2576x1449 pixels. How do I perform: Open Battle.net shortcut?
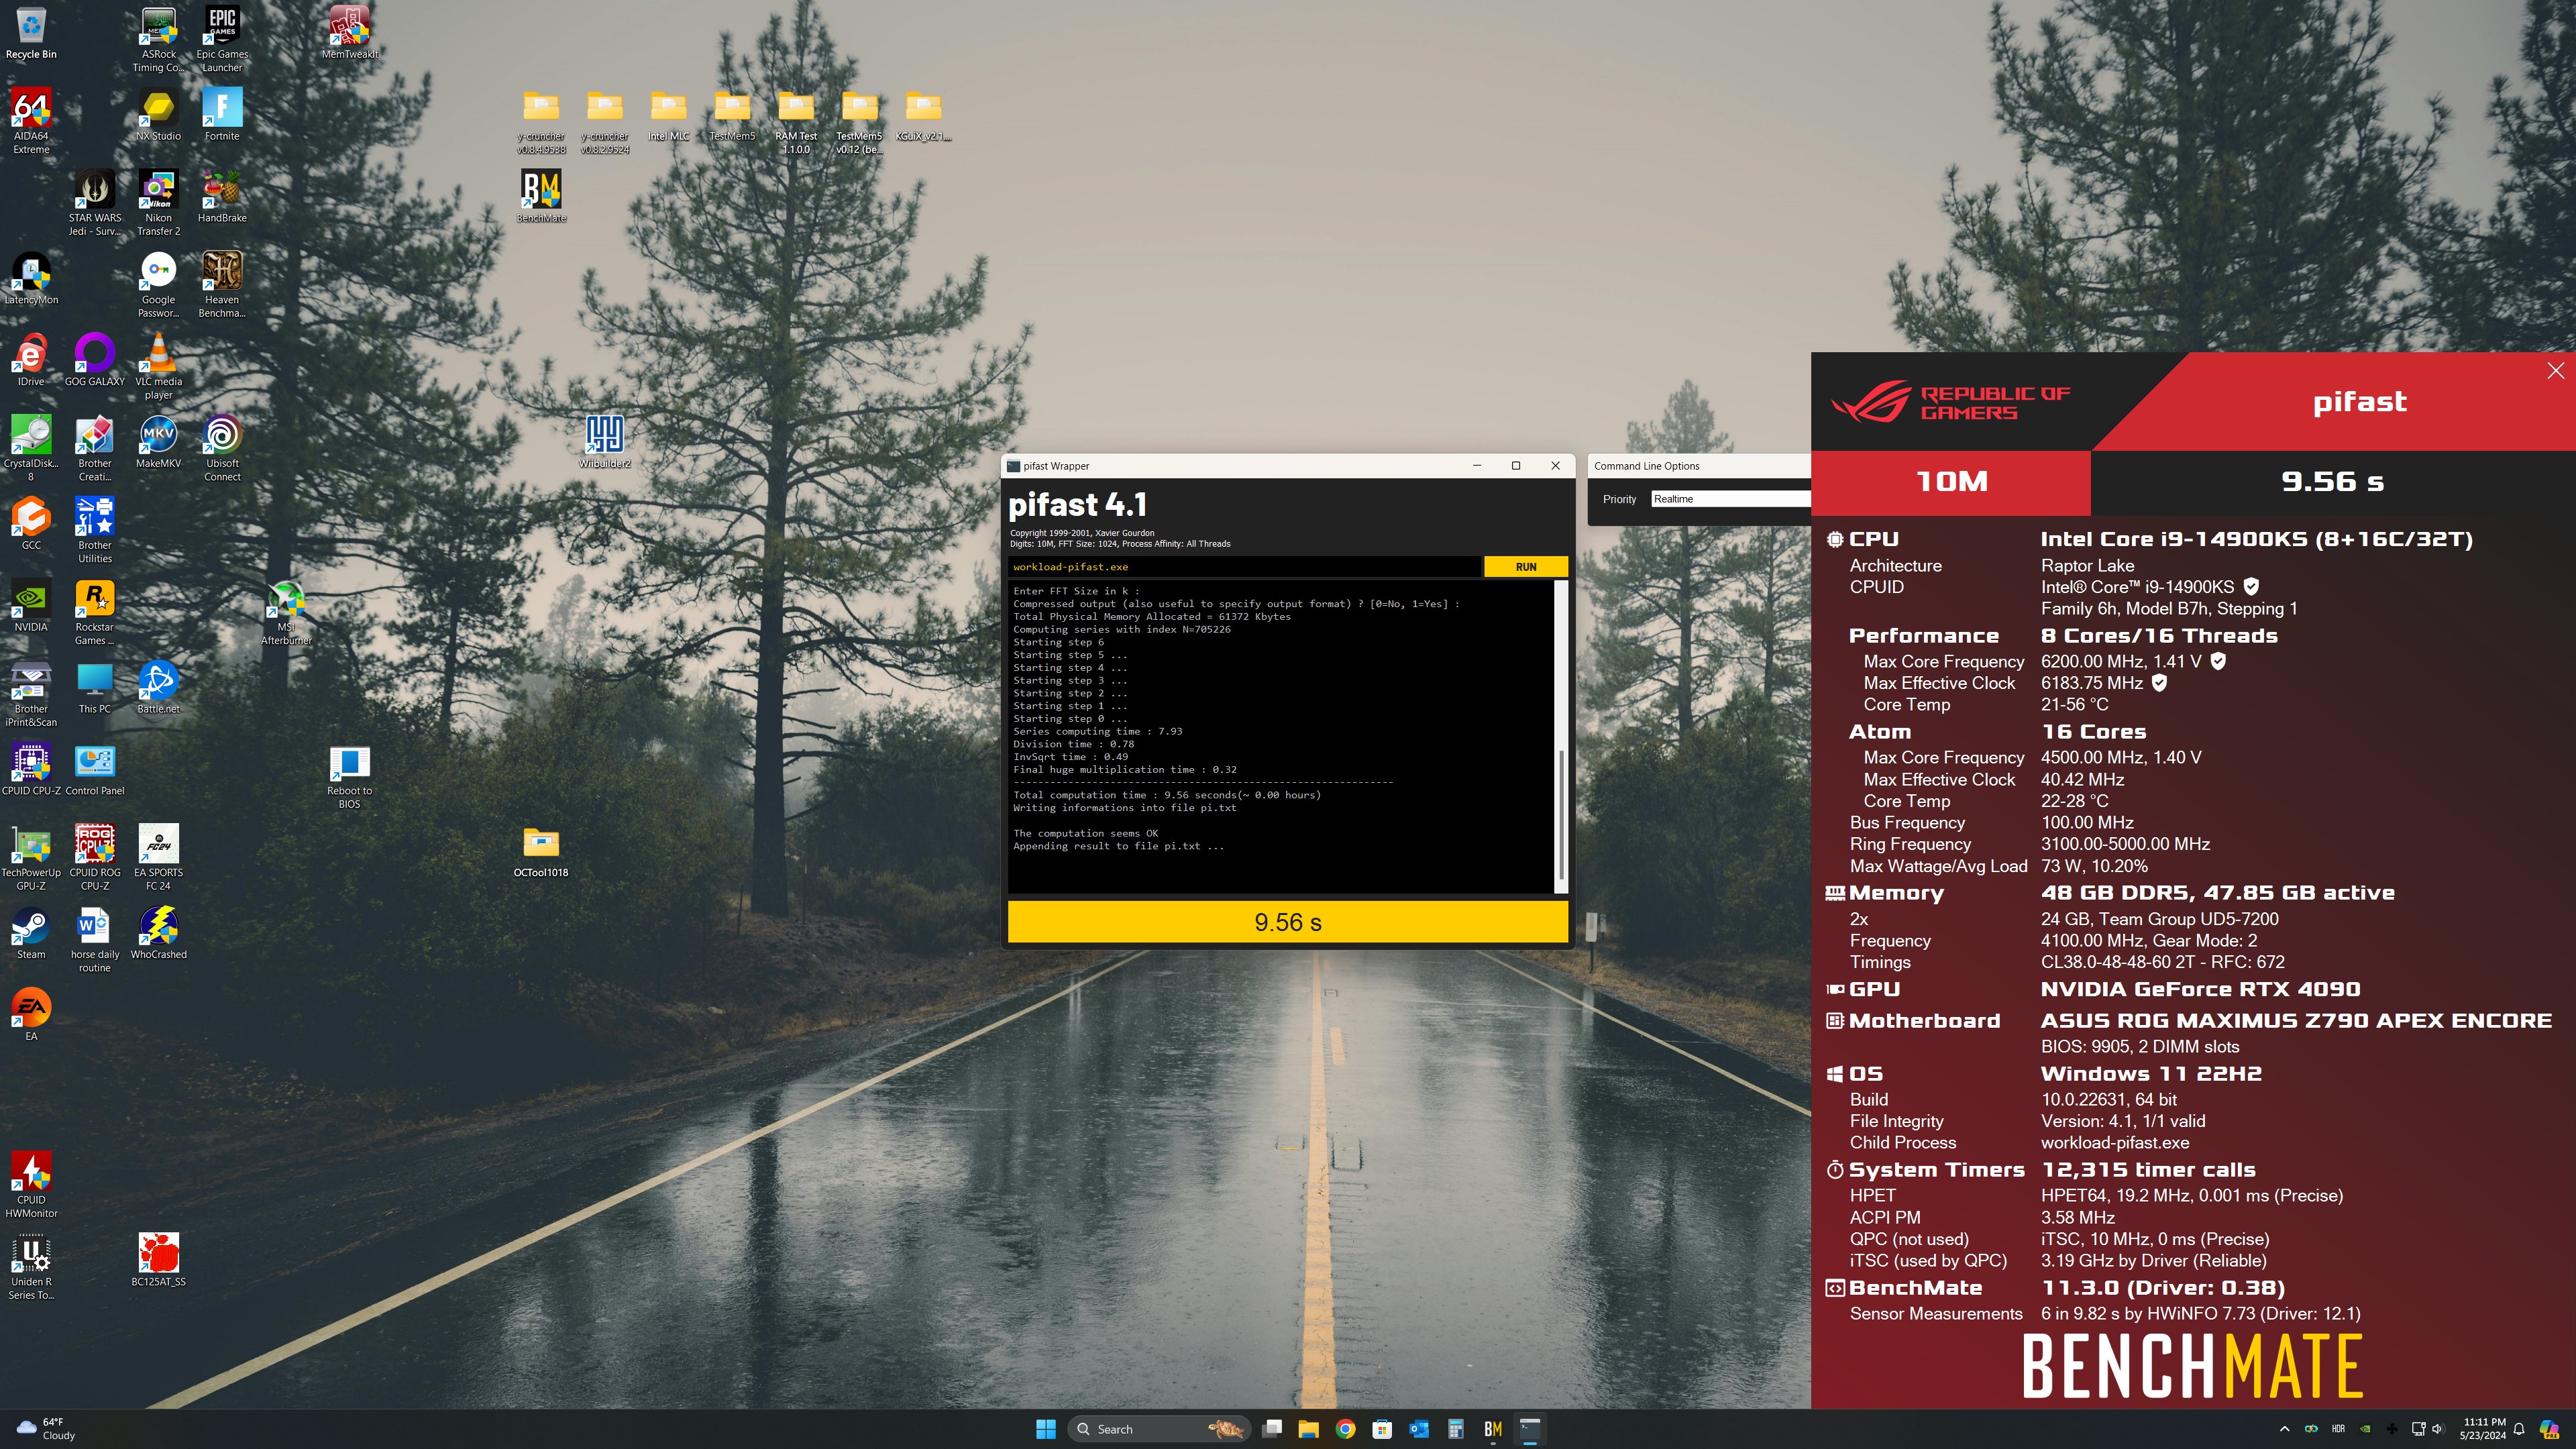click(x=158, y=687)
